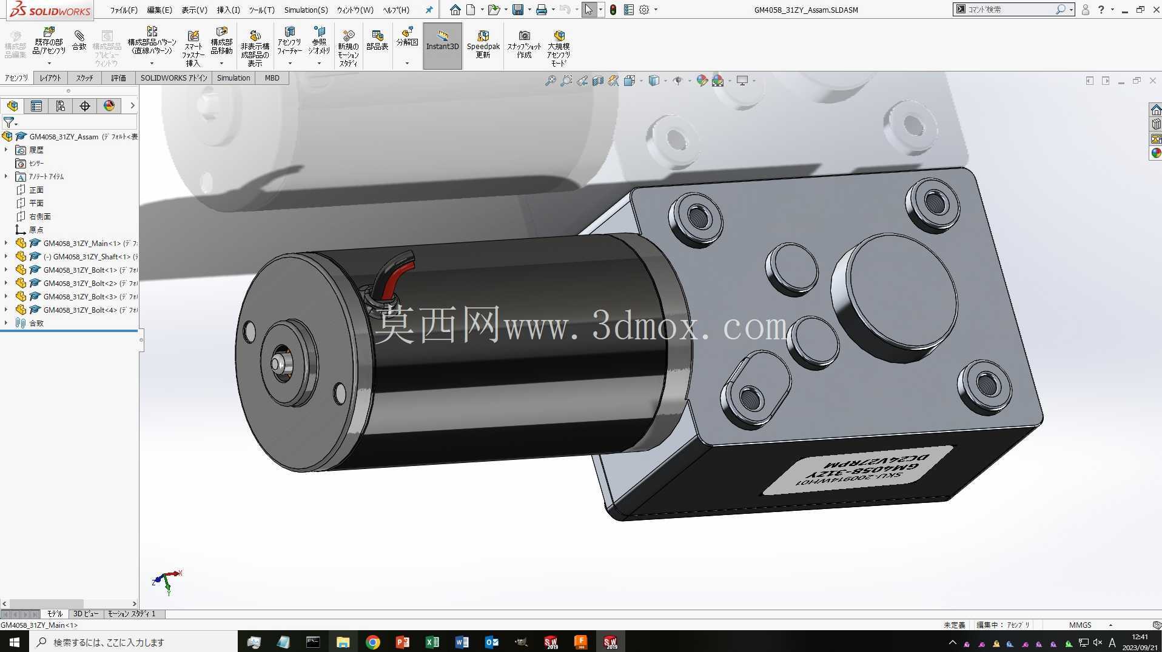Expand アノテートアイテム annotations node
Screen dimensions: 1162x652
(x=6, y=176)
